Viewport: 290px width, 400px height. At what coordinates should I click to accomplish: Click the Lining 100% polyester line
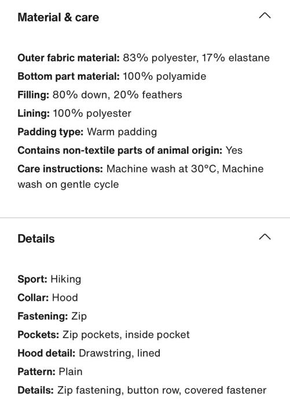pos(74,114)
